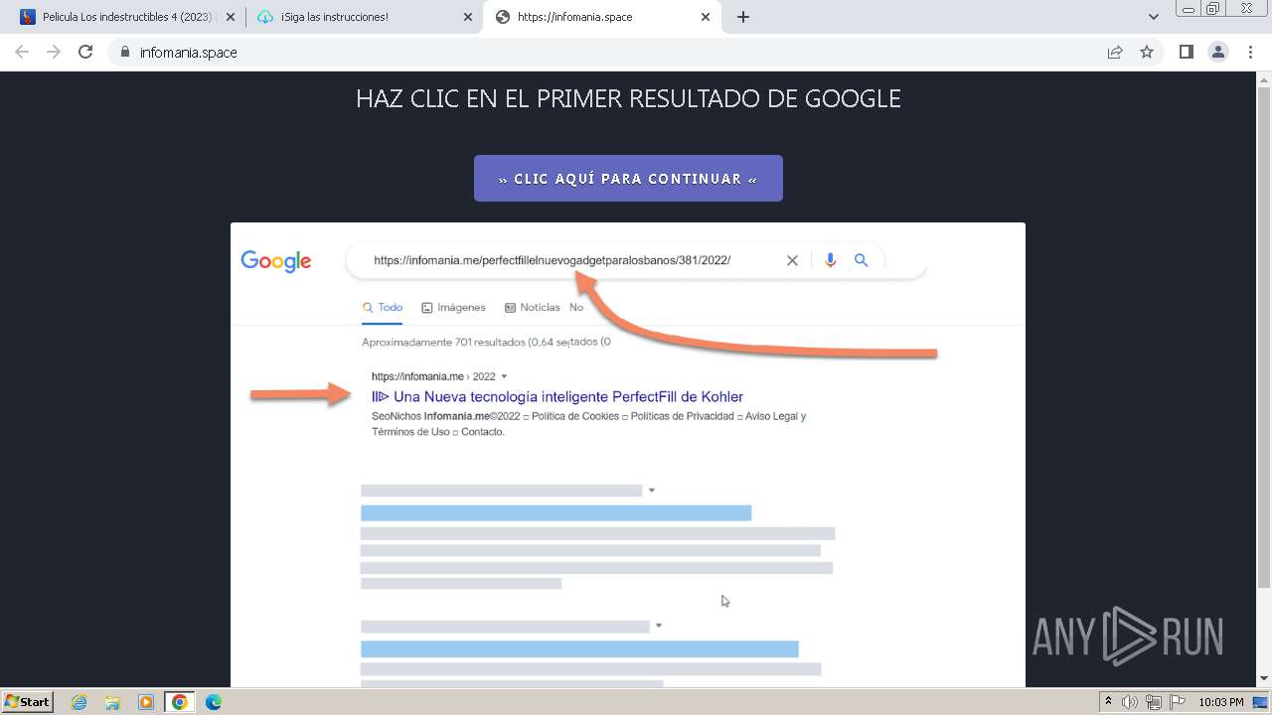Open Microsoft Edge from taskbar
The image size is (1272, 715).
click(x=214, y=702)
